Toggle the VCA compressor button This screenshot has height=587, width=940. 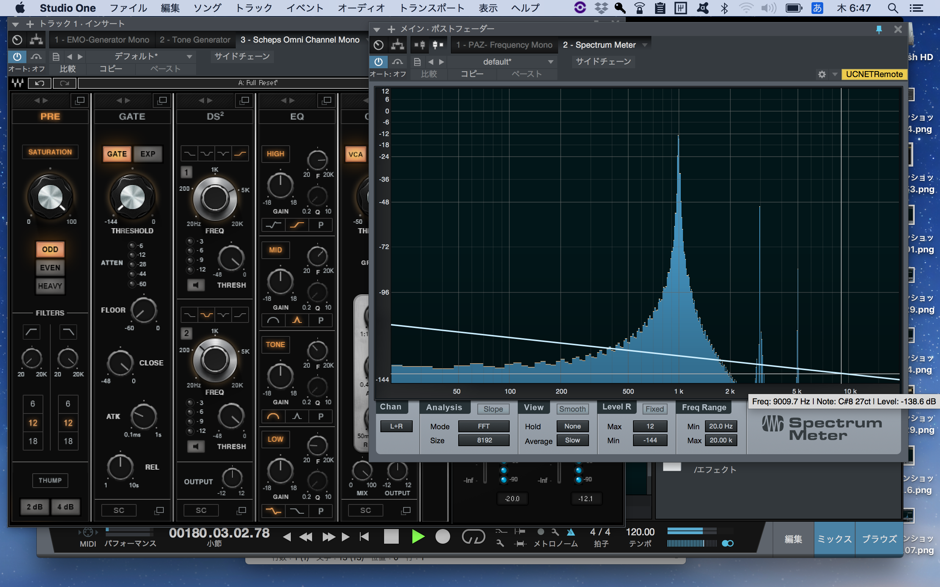355,154
